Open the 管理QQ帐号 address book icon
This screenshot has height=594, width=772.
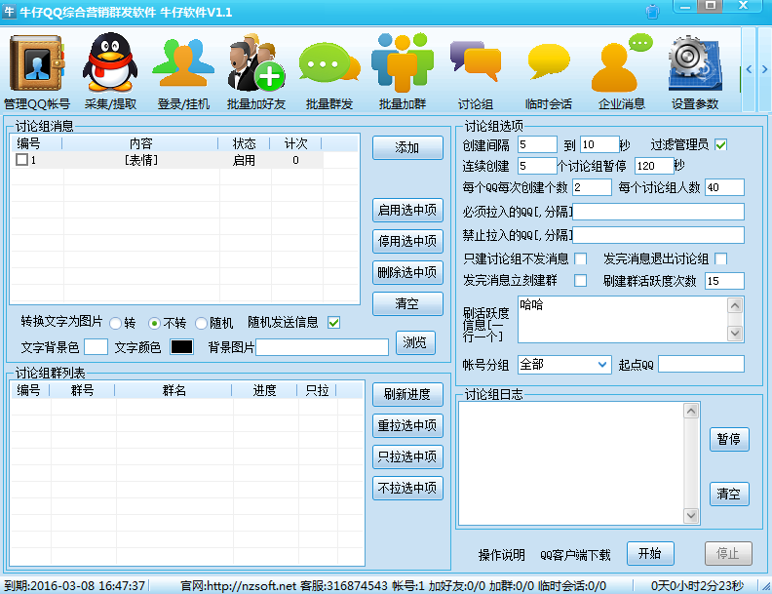[x=37, y=63]
